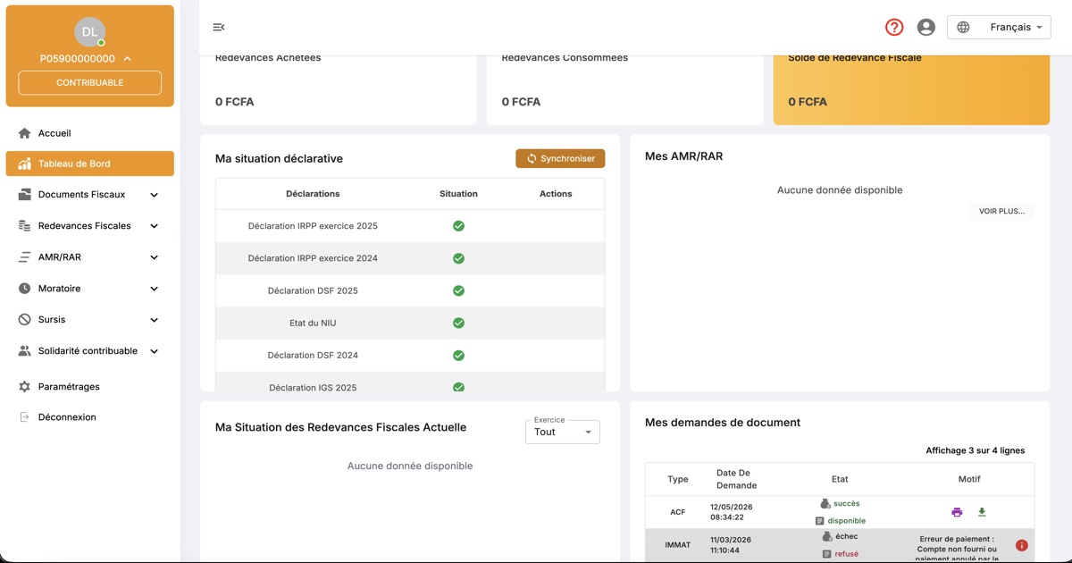The image size is (1072, 563).
Task: Click the red info icon on the IMMAT row
Action: (x=1021, y=545)
